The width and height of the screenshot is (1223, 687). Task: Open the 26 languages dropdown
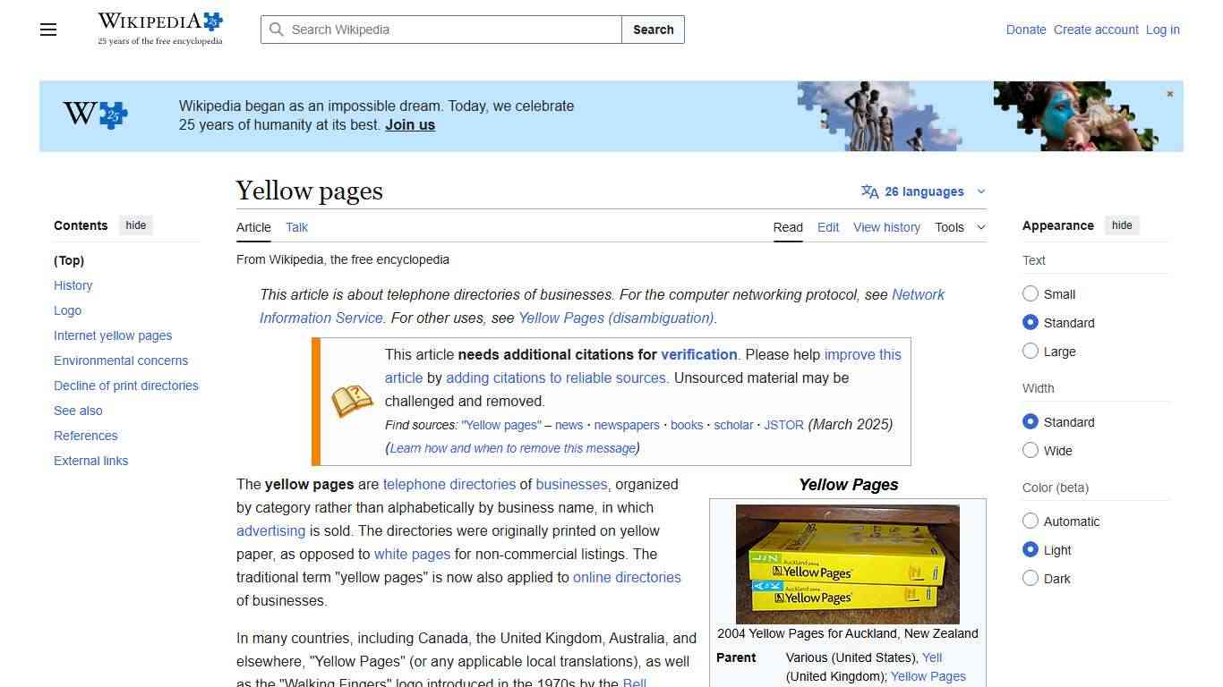tap(923, 191)
